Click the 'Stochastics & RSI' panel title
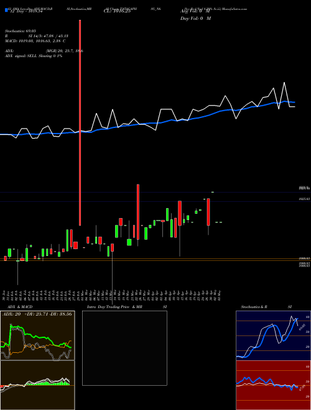 [x=266, y=307]
